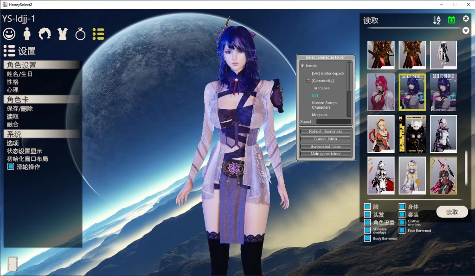Screen dimensions: 475x276
Task: Click the Current folder button
Action: (325, 139)
